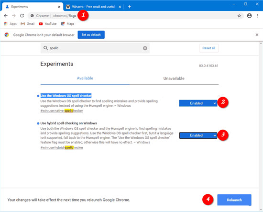Open the Gmail bookmark

28,23
